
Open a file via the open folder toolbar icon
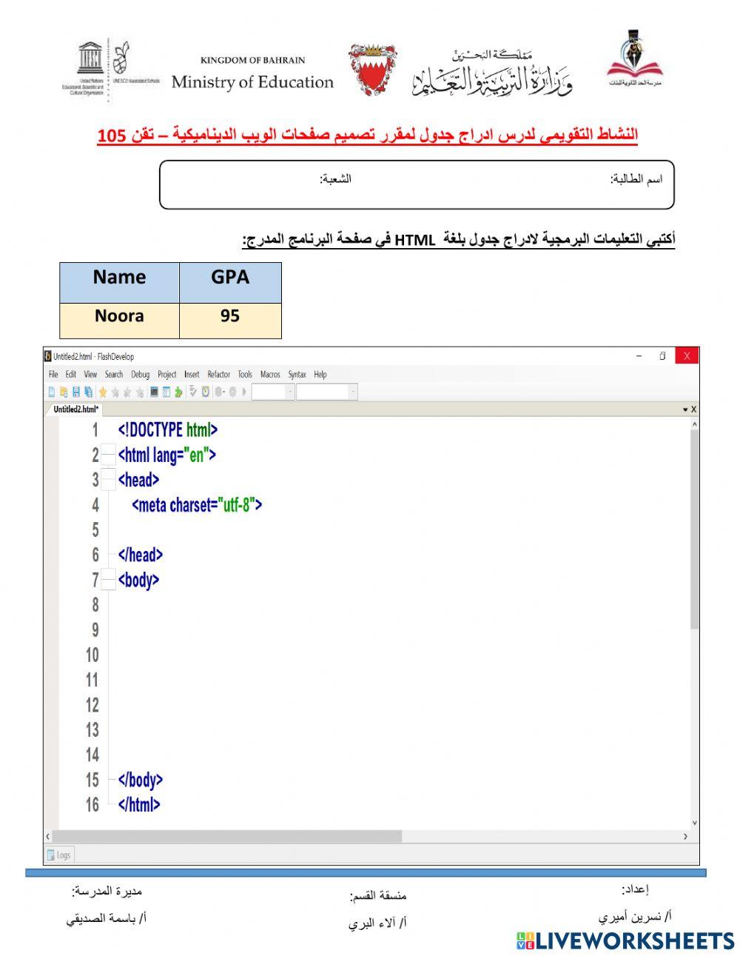coord(64,391)
